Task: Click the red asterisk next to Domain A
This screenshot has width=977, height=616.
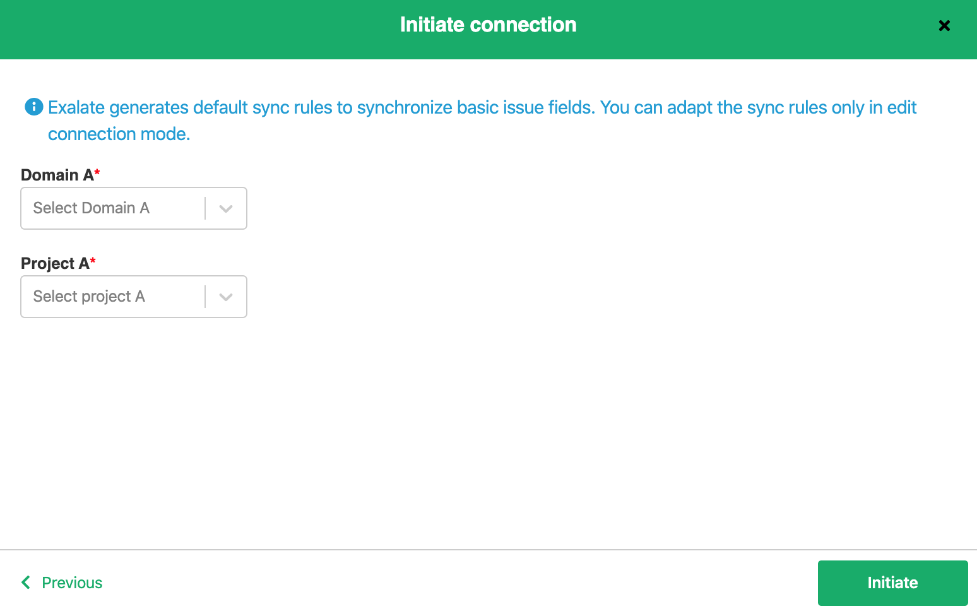Action: (x=97, y=172)
